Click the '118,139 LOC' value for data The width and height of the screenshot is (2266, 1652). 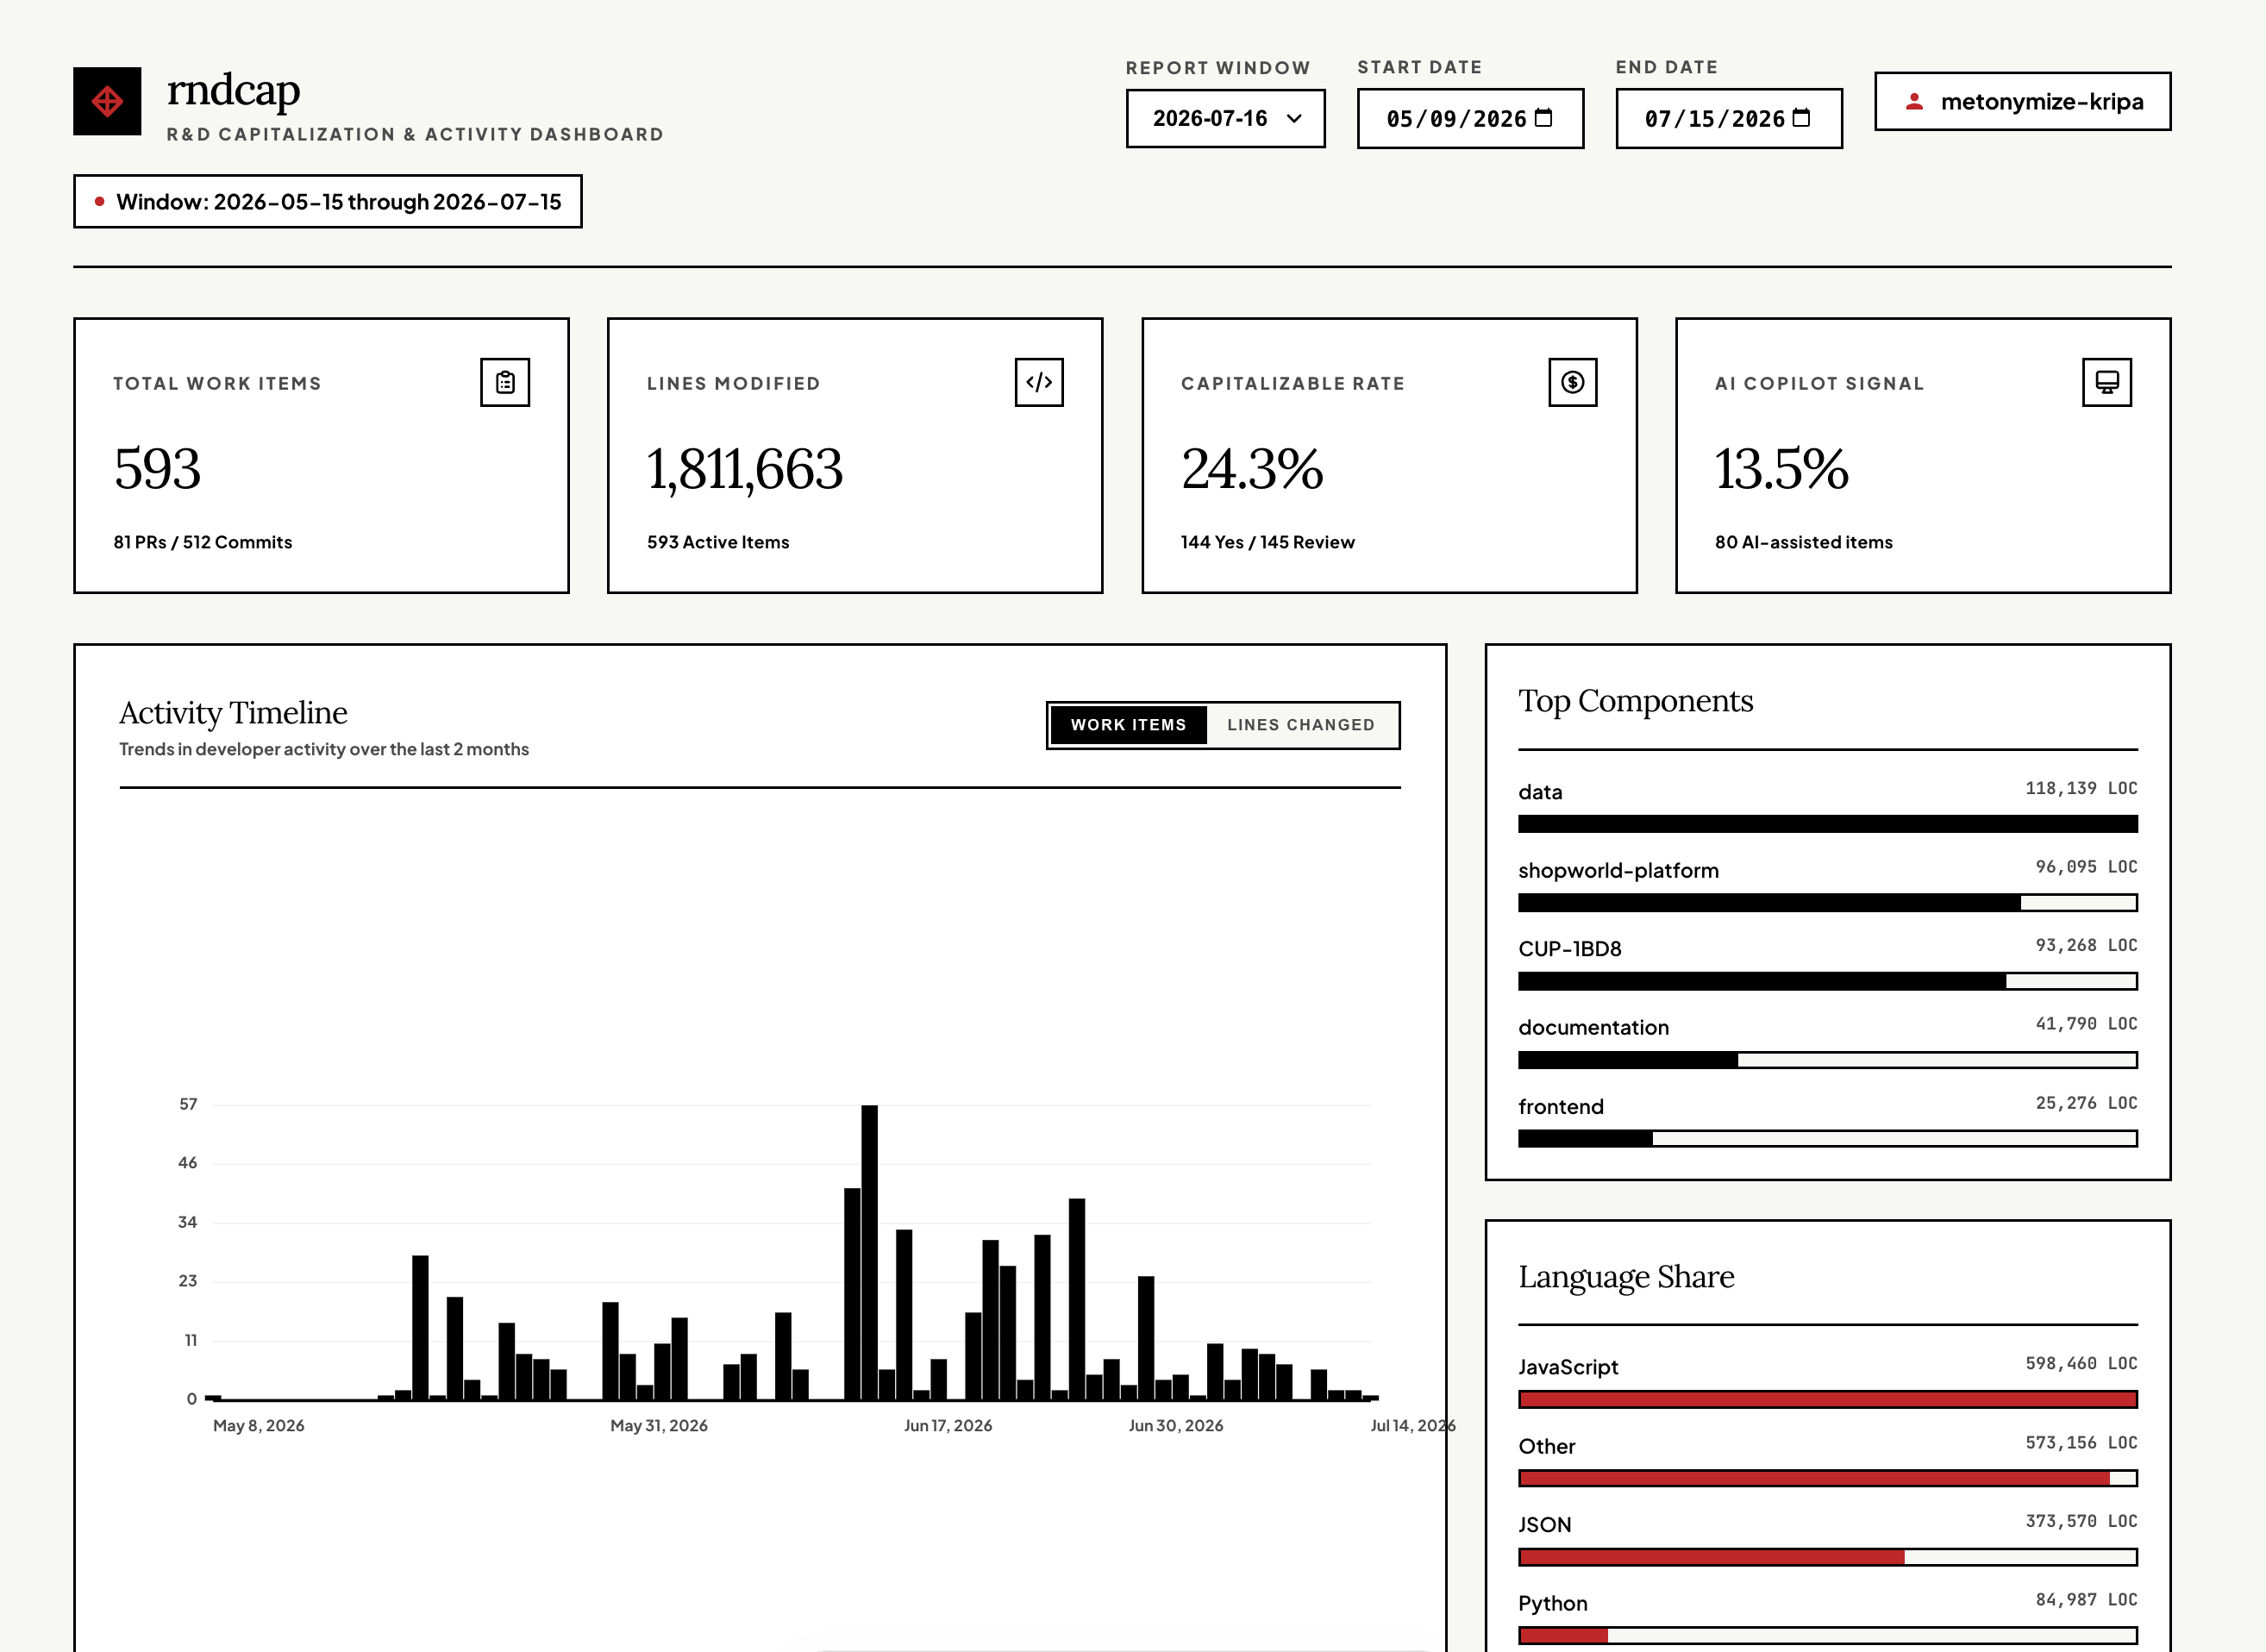coord(2081,788)
